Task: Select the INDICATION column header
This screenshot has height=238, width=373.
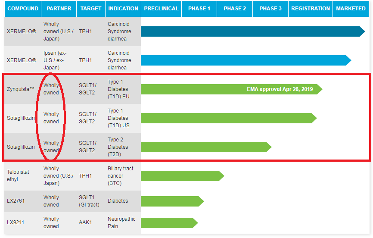Action: click(123, 9)
